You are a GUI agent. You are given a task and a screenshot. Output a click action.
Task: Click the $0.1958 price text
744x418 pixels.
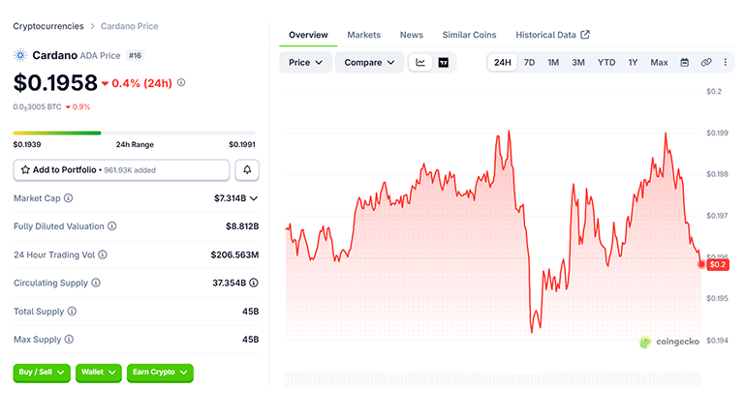(55, 83)
